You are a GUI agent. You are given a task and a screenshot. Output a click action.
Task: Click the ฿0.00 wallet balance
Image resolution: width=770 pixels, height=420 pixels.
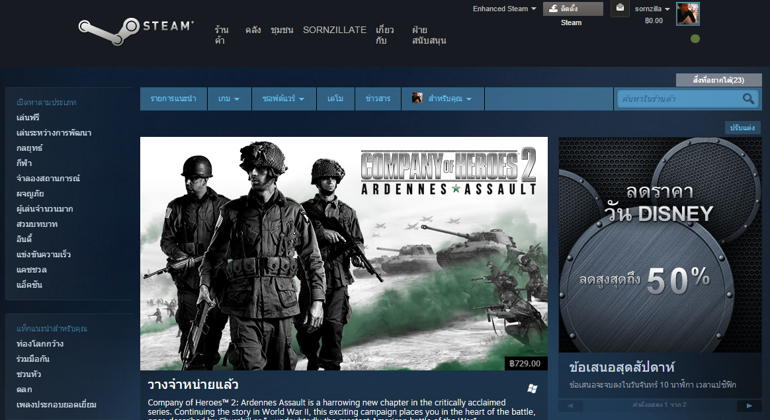(x=654, y=21)
